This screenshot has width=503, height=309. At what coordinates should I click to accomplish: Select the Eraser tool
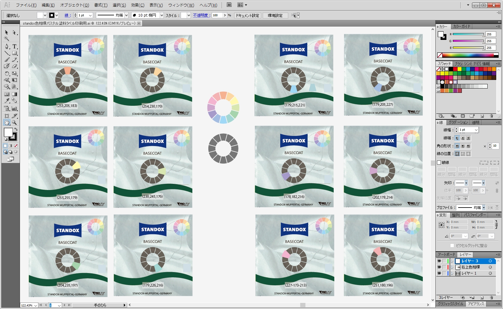tap(14, 66)
